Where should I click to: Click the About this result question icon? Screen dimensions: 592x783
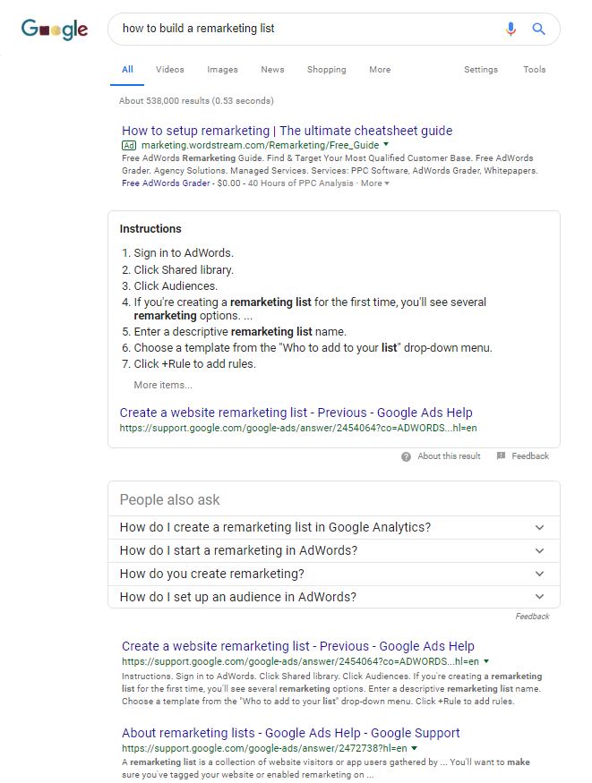pos(406,456)
